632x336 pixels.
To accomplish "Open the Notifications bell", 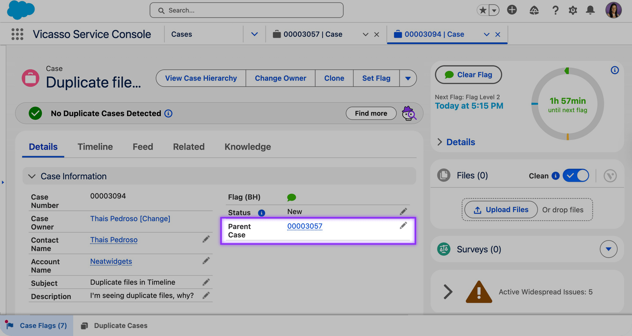I will [x=590, y=10].
